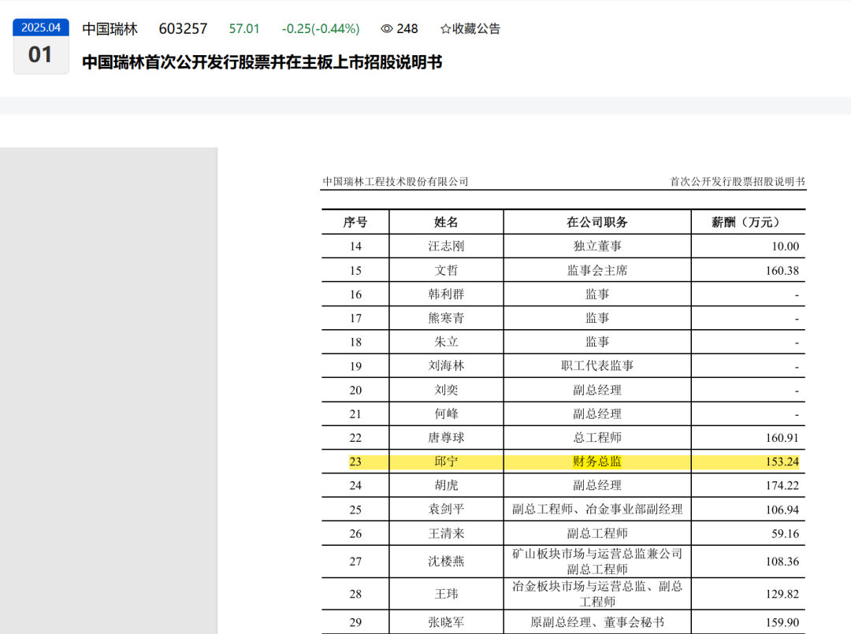Click page header 首次公开发行股票招股说明书
This screenshot has width=851, height=634.
(738, 182)
